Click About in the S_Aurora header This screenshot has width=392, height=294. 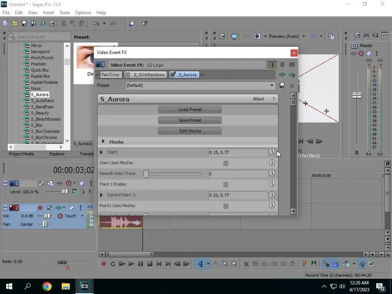[x=258, y=99]
